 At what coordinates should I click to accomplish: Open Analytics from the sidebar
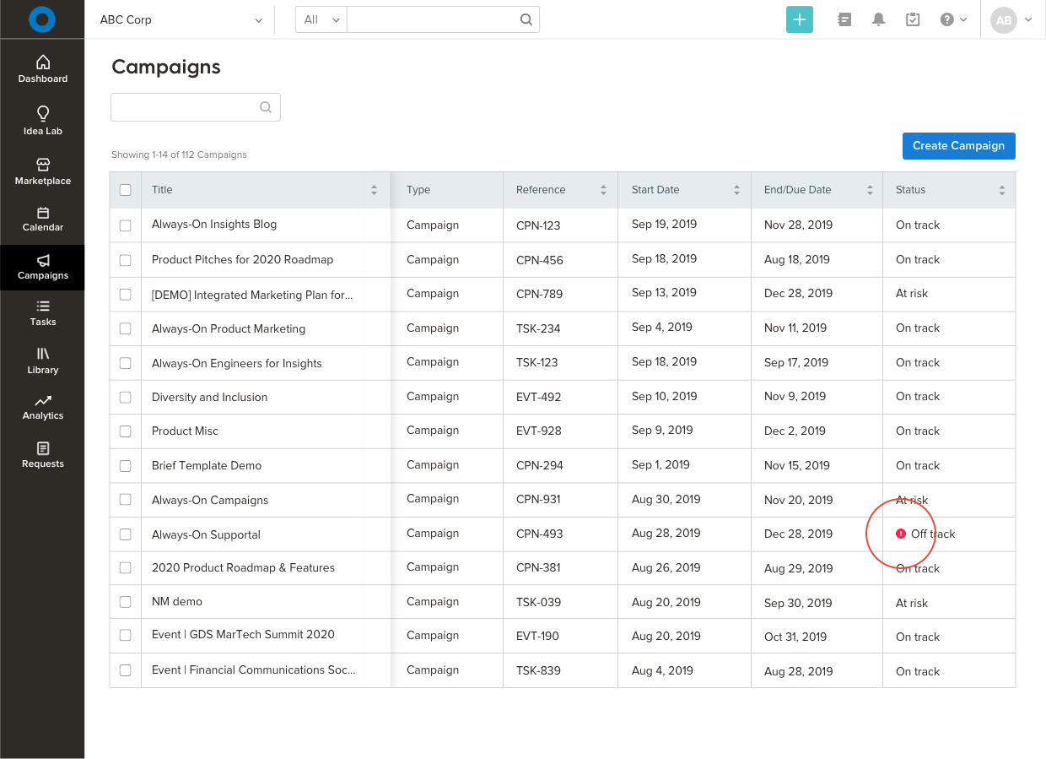43,406
